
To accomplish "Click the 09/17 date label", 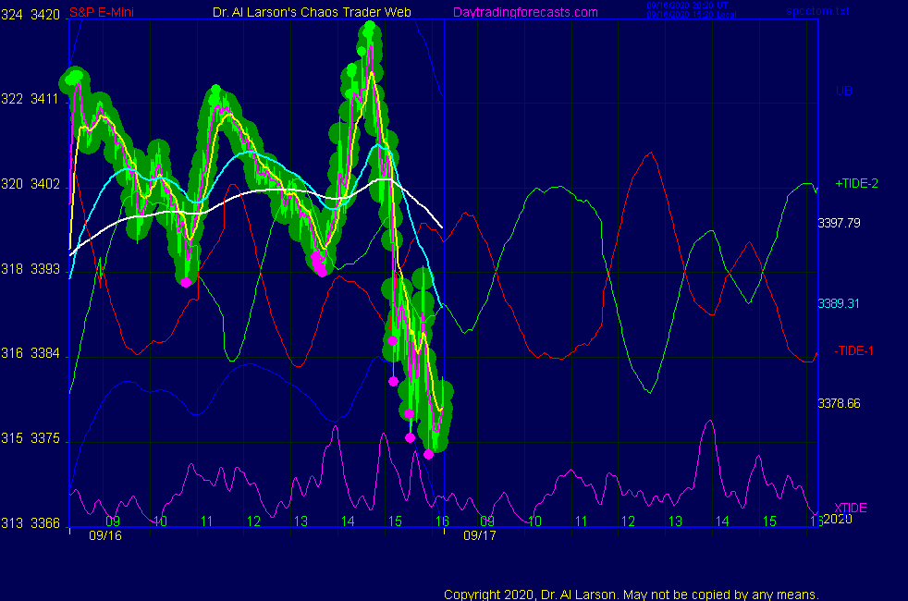I will tap(480, 535).
